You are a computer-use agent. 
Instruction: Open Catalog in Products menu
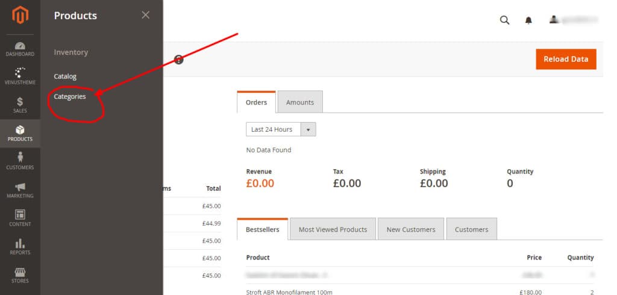coord(65,76)
